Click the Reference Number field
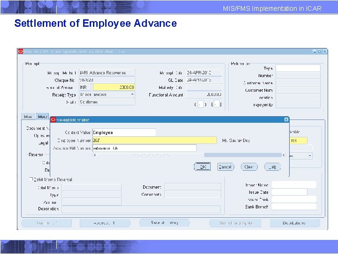Image resolution: width=338 pixels, height=254 pixels. [x=298, y=76]
